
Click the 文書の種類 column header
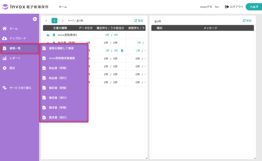coord(60,28)
